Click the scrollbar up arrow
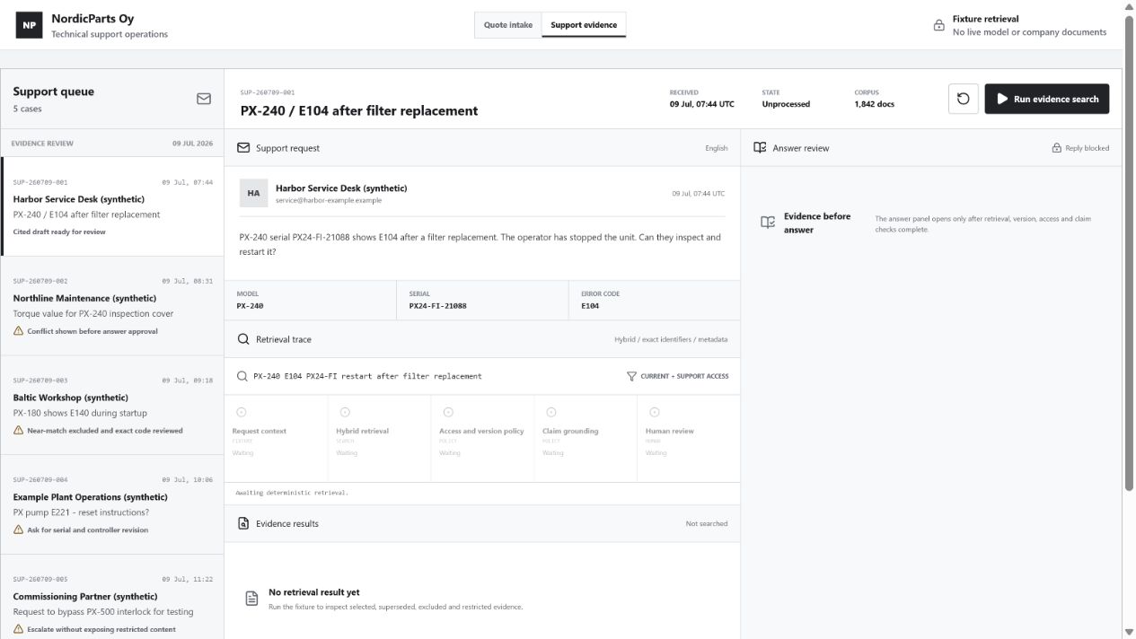Screen dimensions: 1136x639 1129,5
